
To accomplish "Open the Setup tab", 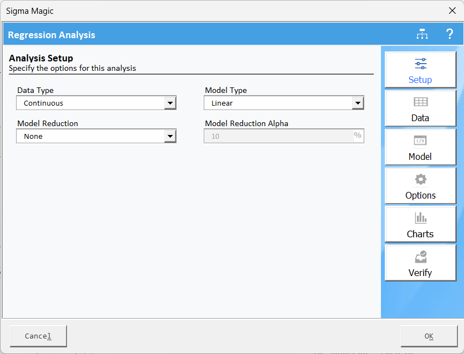I will point(420,70).
